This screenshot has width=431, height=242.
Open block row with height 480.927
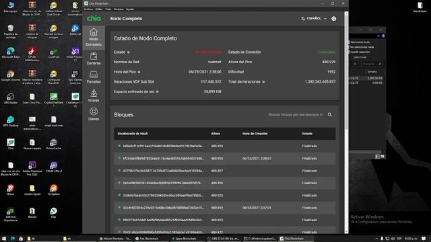coord(224,171)
